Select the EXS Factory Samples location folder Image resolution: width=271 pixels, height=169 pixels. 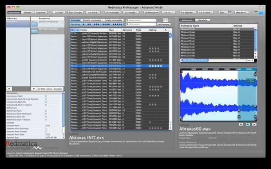[x=48, y=31]
